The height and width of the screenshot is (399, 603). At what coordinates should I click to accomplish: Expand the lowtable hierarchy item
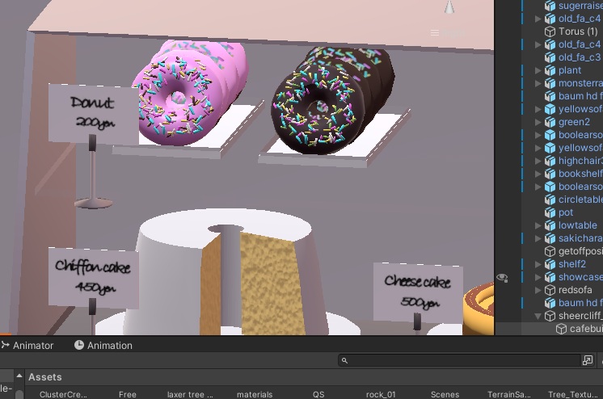tap(539, 225)
